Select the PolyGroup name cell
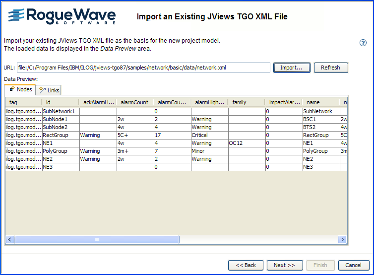 click(320, 151)
